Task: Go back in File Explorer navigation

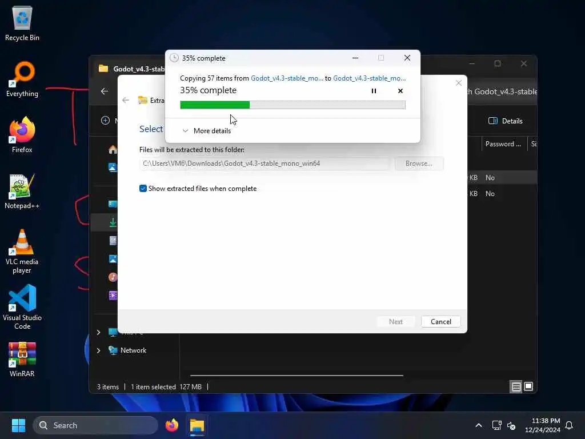Action: click(x=105, y=91)
